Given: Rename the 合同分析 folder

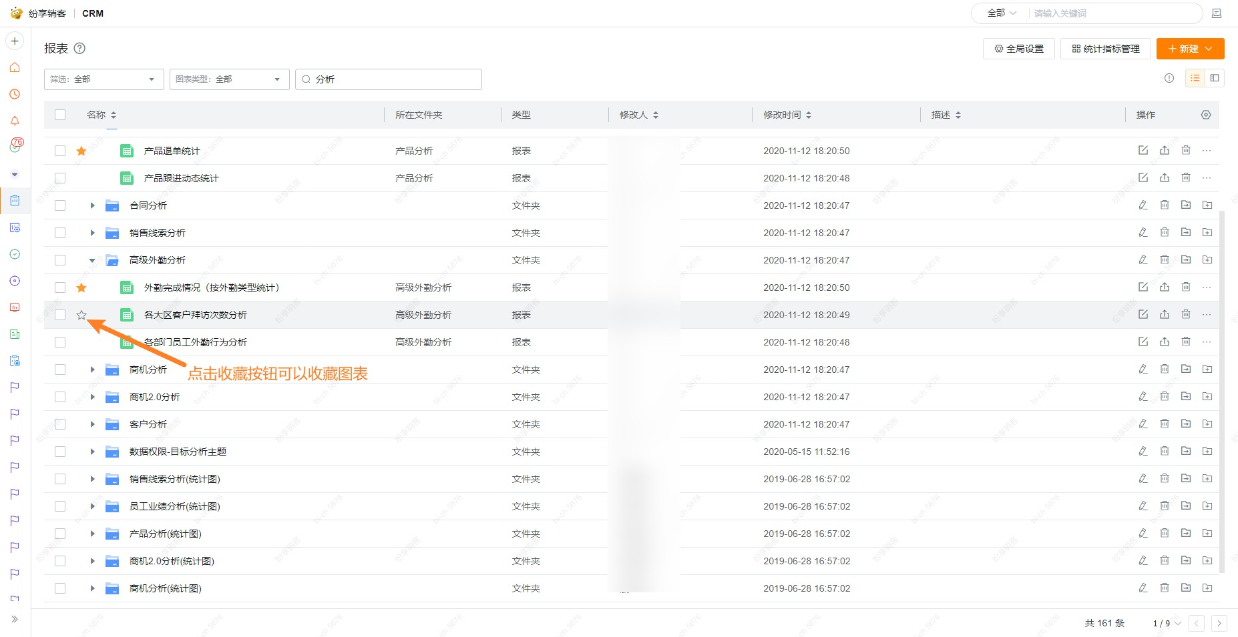Looking at the screenshot, I should [1143, 205].
